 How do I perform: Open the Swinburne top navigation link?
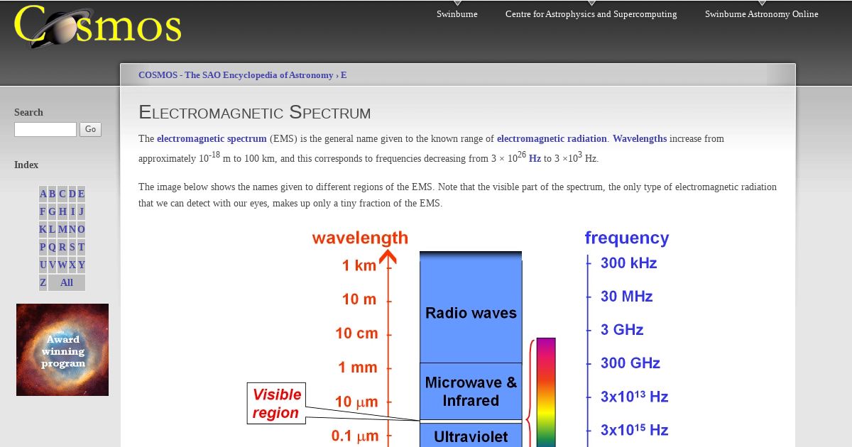tap(457, 14)
